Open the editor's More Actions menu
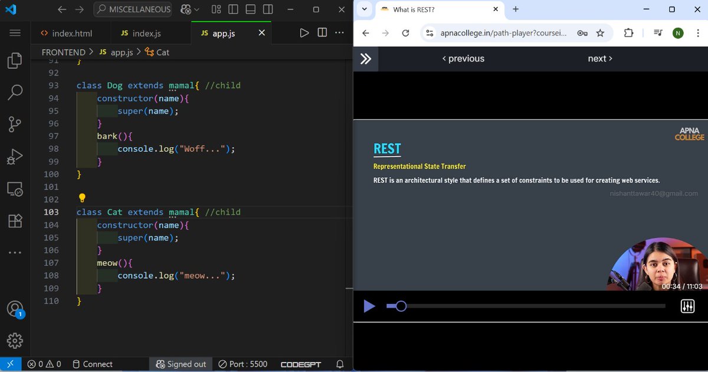 340,33
